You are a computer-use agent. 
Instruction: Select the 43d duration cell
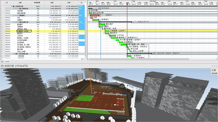tap(38, 15)
